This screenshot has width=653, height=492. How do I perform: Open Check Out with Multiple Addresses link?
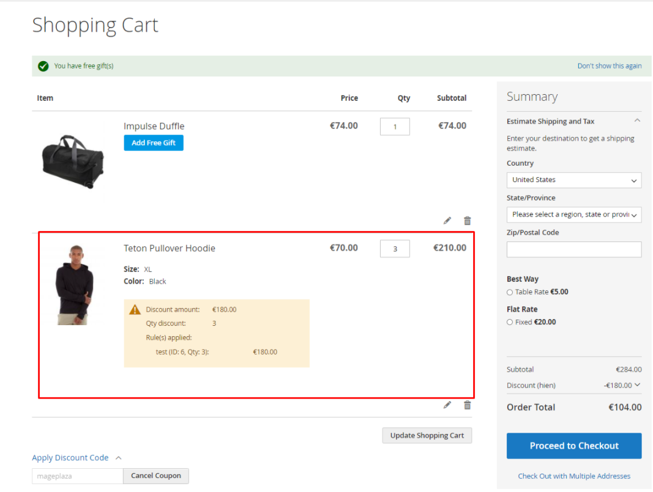click(x=573, y=476)
